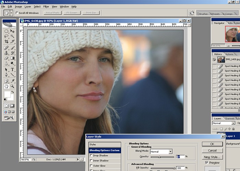Select the History Brush tool
240x171 pixels.
tap(12, 53)
